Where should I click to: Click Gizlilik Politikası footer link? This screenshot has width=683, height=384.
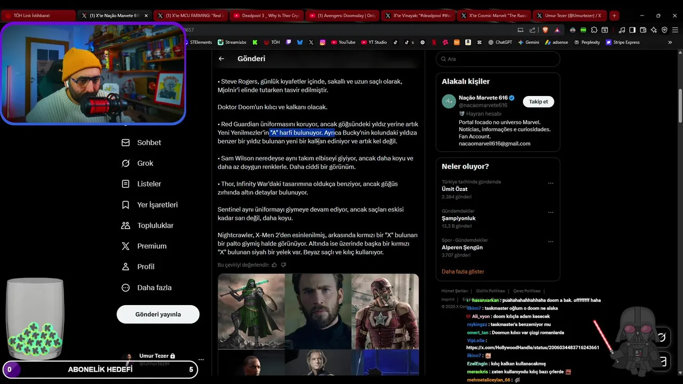(490, 291)
